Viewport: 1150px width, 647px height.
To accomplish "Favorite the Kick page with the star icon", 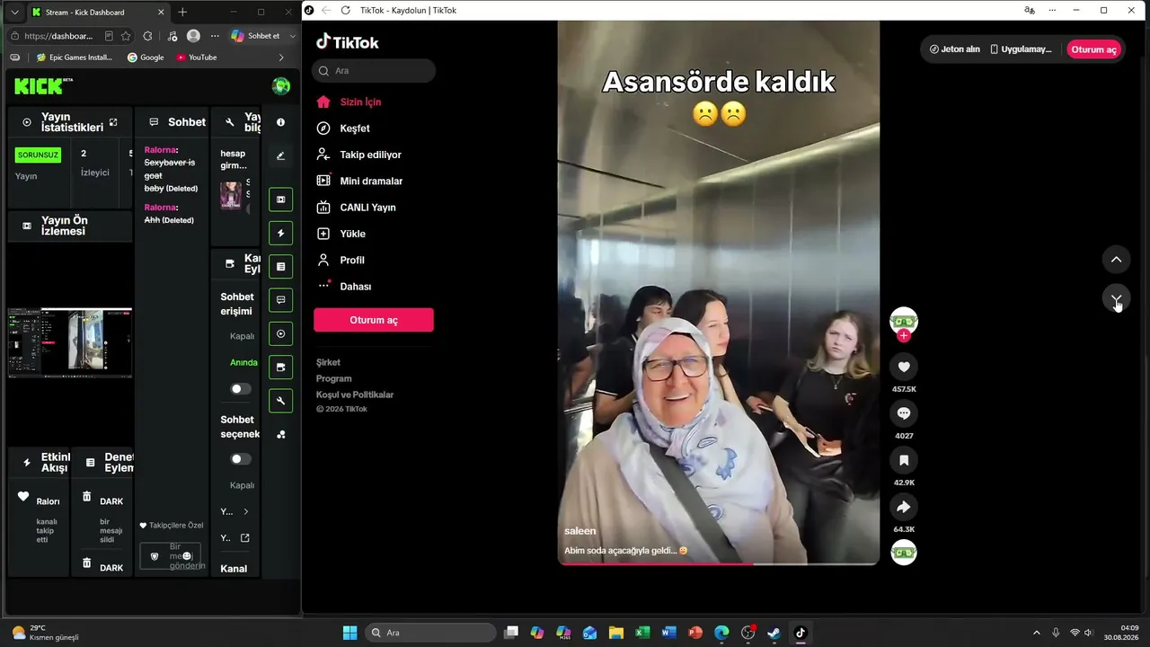I will pos(126,36).
